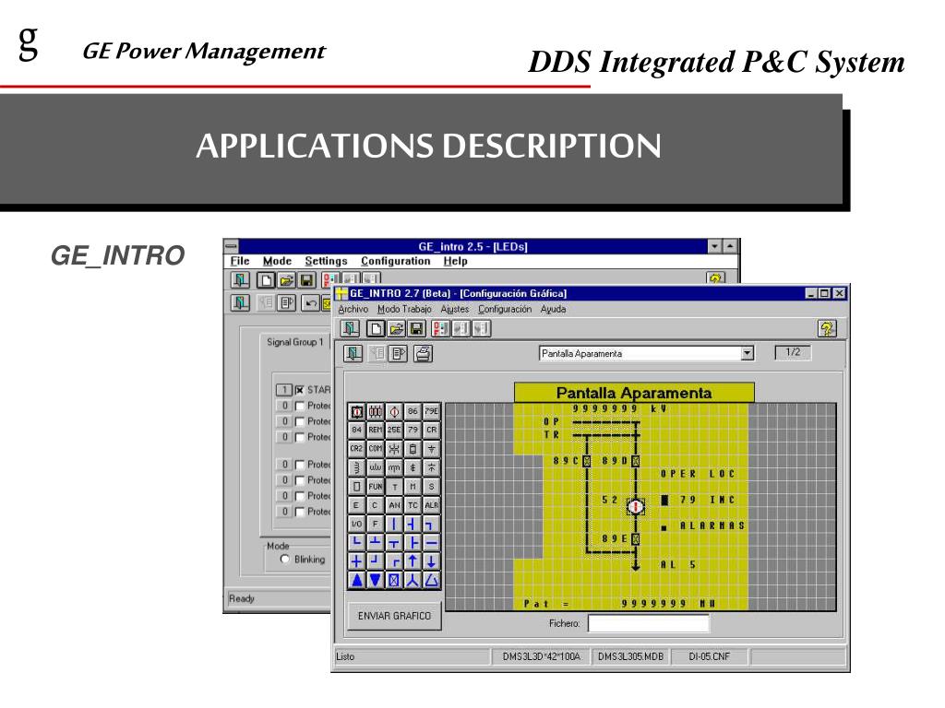
Task: Click the yellow Pantalla Aparamenta diagram title
Action: [x=634, y=393]
